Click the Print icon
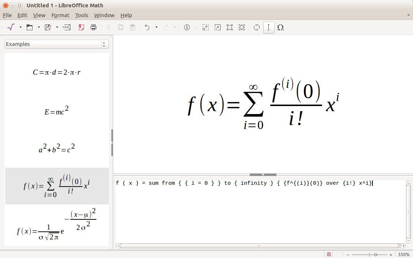 coord(93,27)
